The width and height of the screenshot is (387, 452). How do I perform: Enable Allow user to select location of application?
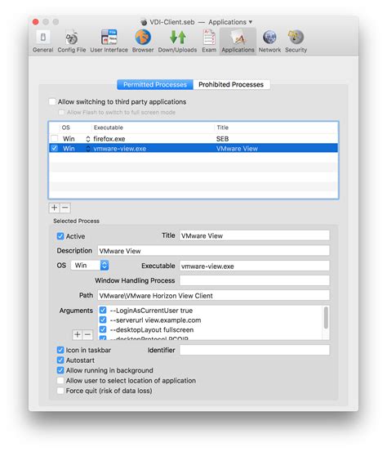tap(60, 381)
